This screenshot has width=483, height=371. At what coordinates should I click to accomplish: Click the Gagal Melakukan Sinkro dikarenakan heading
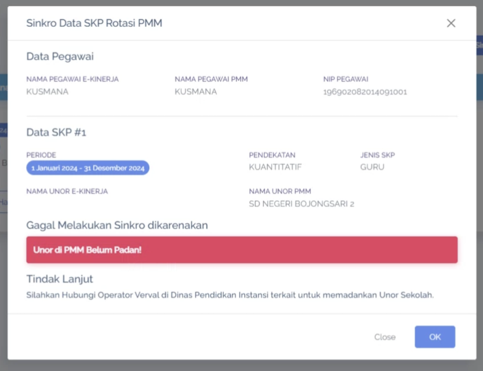pos(117,225)
